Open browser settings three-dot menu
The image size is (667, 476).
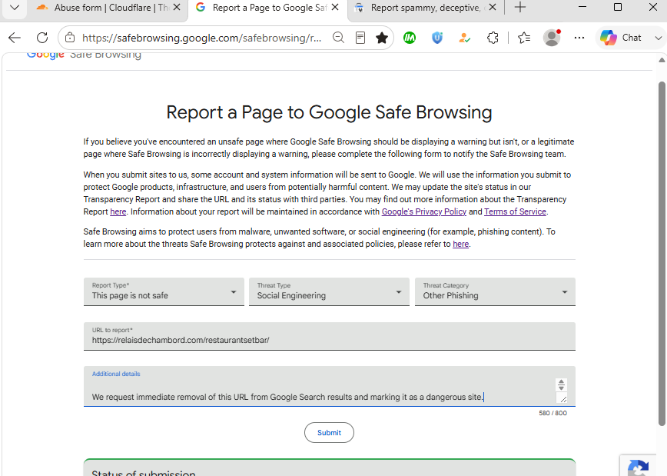point(579,38)
